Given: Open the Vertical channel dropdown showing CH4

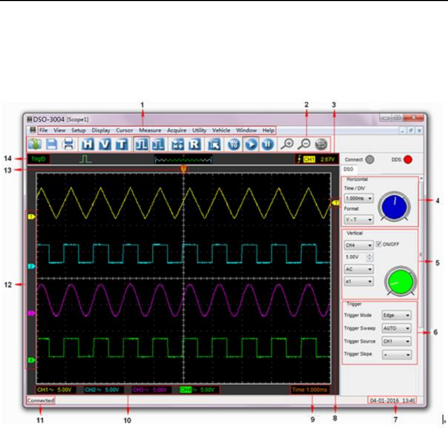Looking at the screenshot, I should tap(359, 245).
